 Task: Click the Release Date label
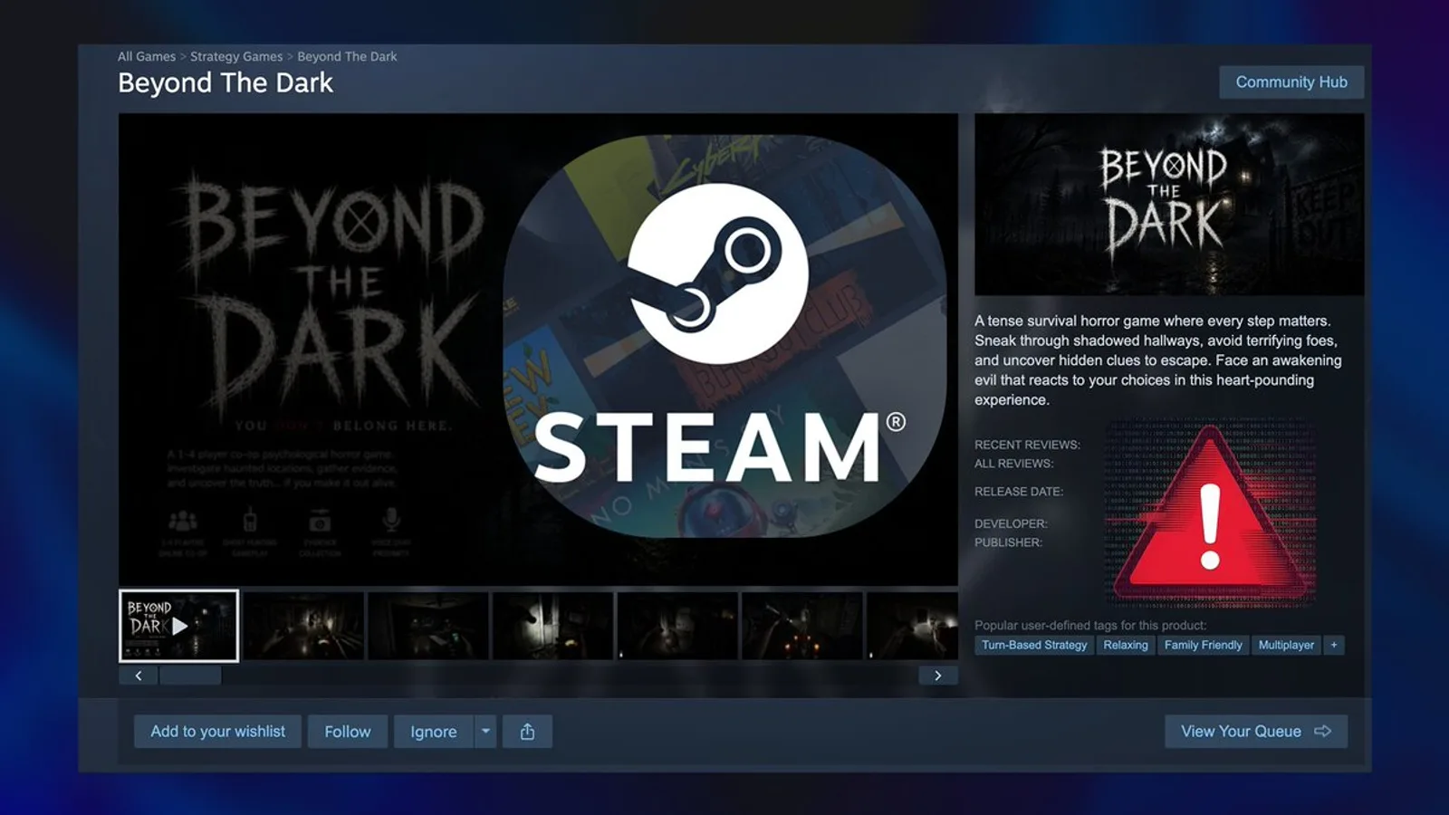1019,492
